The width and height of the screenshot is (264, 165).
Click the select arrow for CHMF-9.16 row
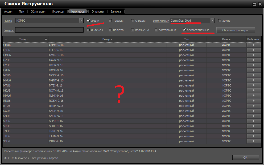pos(254,45)
